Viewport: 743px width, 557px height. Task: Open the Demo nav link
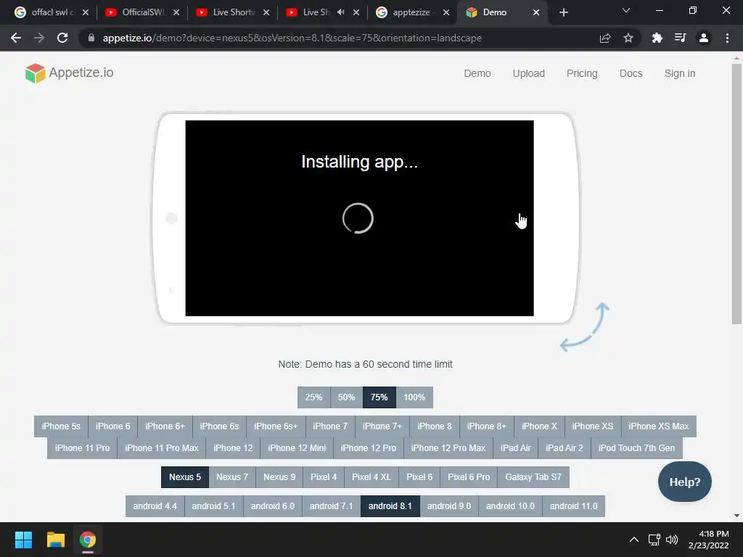(477, 73)
